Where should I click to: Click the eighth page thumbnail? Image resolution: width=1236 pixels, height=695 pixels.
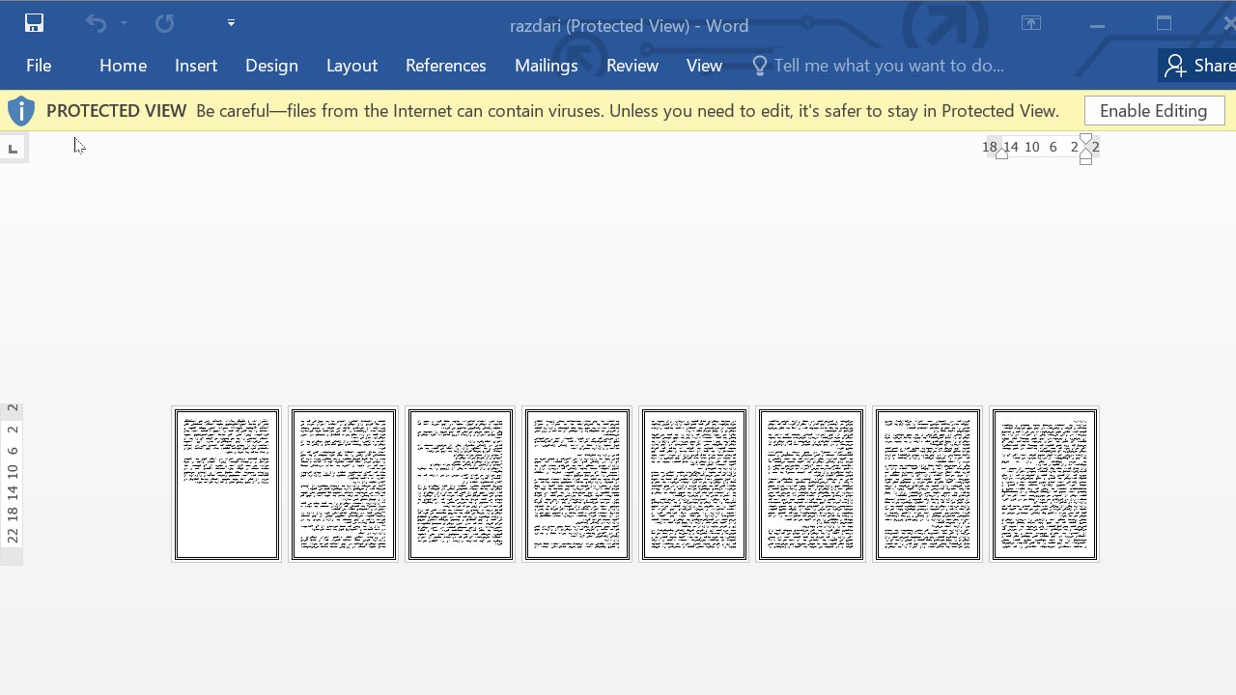[1045, 485]
